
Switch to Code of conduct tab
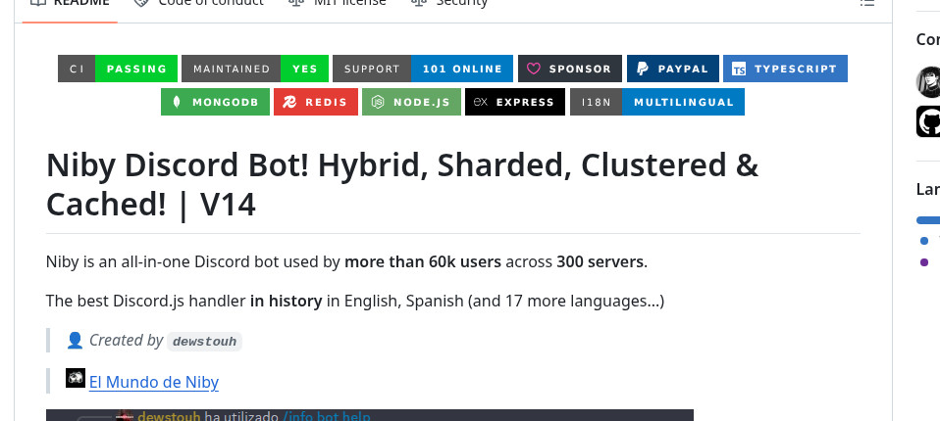(198, 3)
